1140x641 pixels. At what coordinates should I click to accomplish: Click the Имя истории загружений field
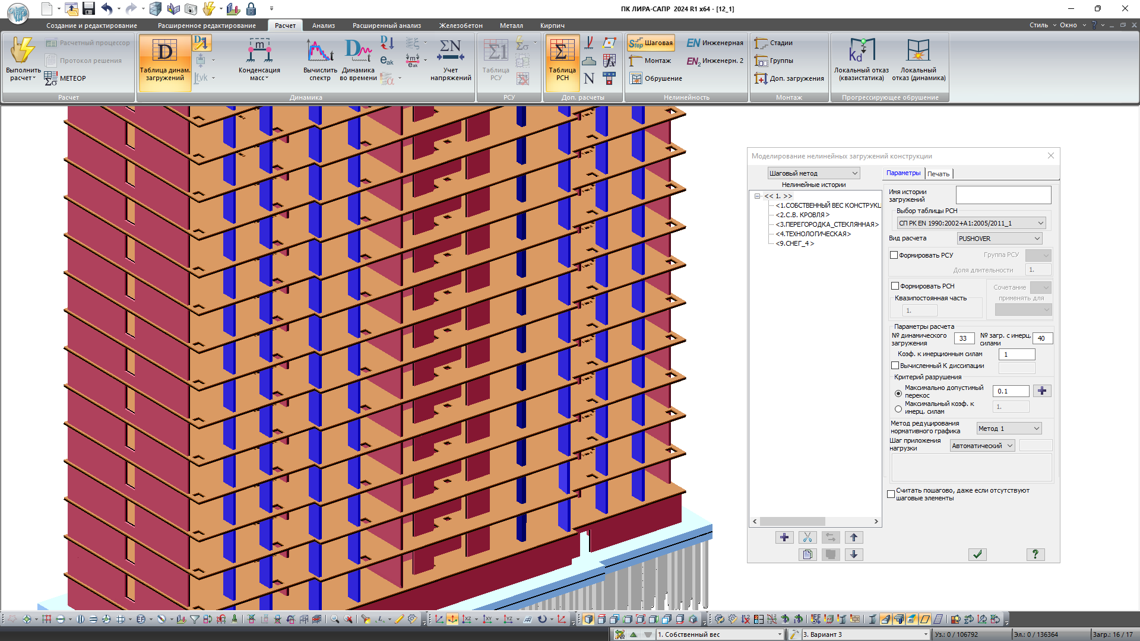pyautogui.click(x=1003, y=195)
